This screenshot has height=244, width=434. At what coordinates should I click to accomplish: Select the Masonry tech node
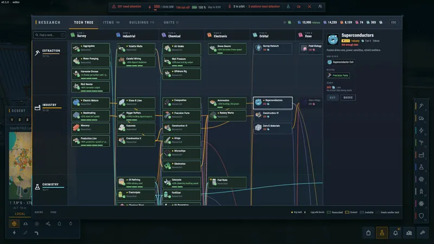pyautogui.click(x=91, y=128)
